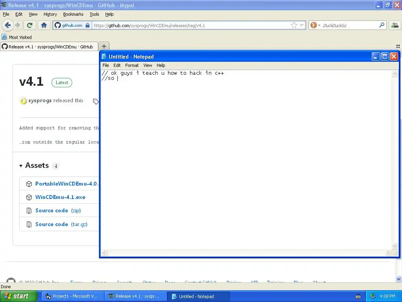
Task: Click file icon beside Source code (tar.gz)
Action: coord(29,225)
